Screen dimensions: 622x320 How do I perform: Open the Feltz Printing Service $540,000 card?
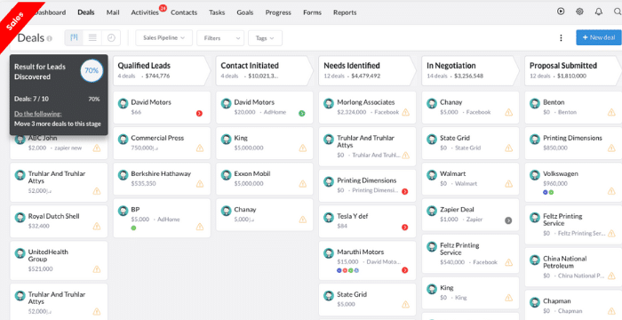point(470,254)
